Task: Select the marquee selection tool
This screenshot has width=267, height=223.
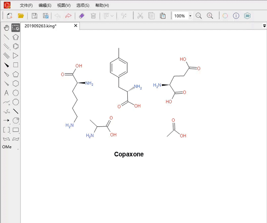Action: pos(16,28)
